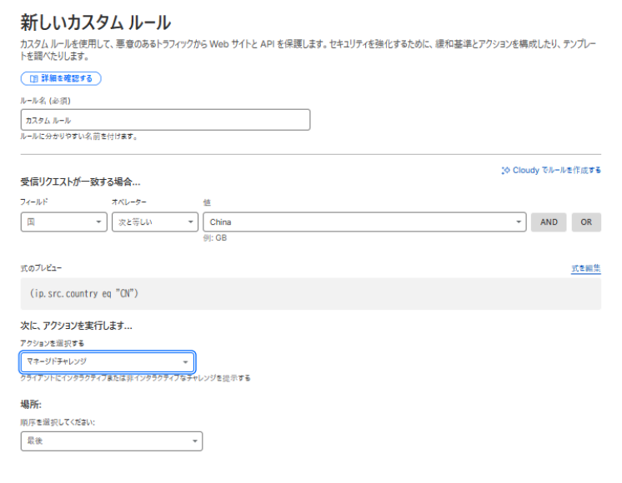Click the book icon in 詳細を確認する
Viewport: 622px width, 483px height.
pos(32,78)
